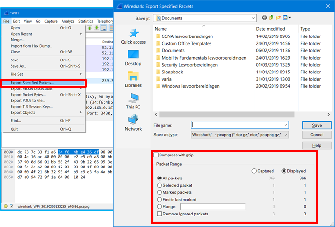This screenshot has width=335, height=227.
Task: Click the Wireshark fin icon in WiFi title bar
Action: [x=6, y=13]
